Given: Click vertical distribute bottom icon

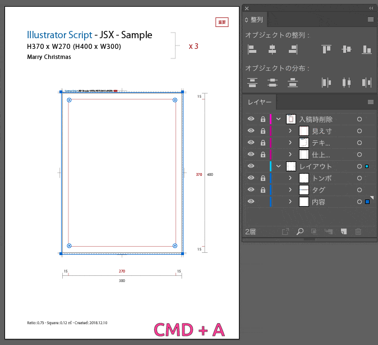Looking at the screenshot, I should pyautogui.click(x=293, y=83).
